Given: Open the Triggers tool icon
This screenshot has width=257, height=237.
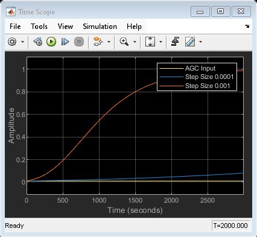Looking at the screenshot, I should point(175,42).
